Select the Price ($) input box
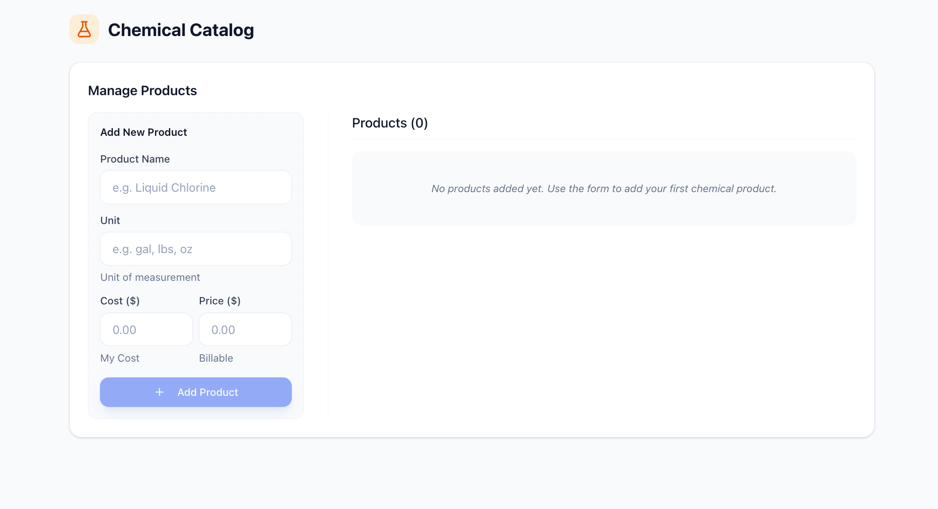The height and width of the screenshot is (509, 938). pos(245,330)
